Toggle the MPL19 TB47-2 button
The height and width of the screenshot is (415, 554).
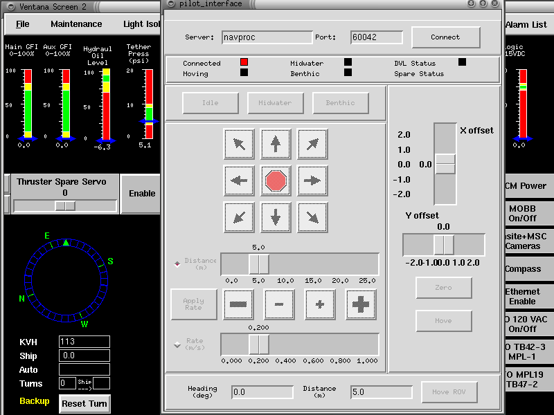click(x=528, y=379)
